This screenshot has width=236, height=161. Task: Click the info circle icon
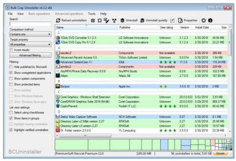210,20
